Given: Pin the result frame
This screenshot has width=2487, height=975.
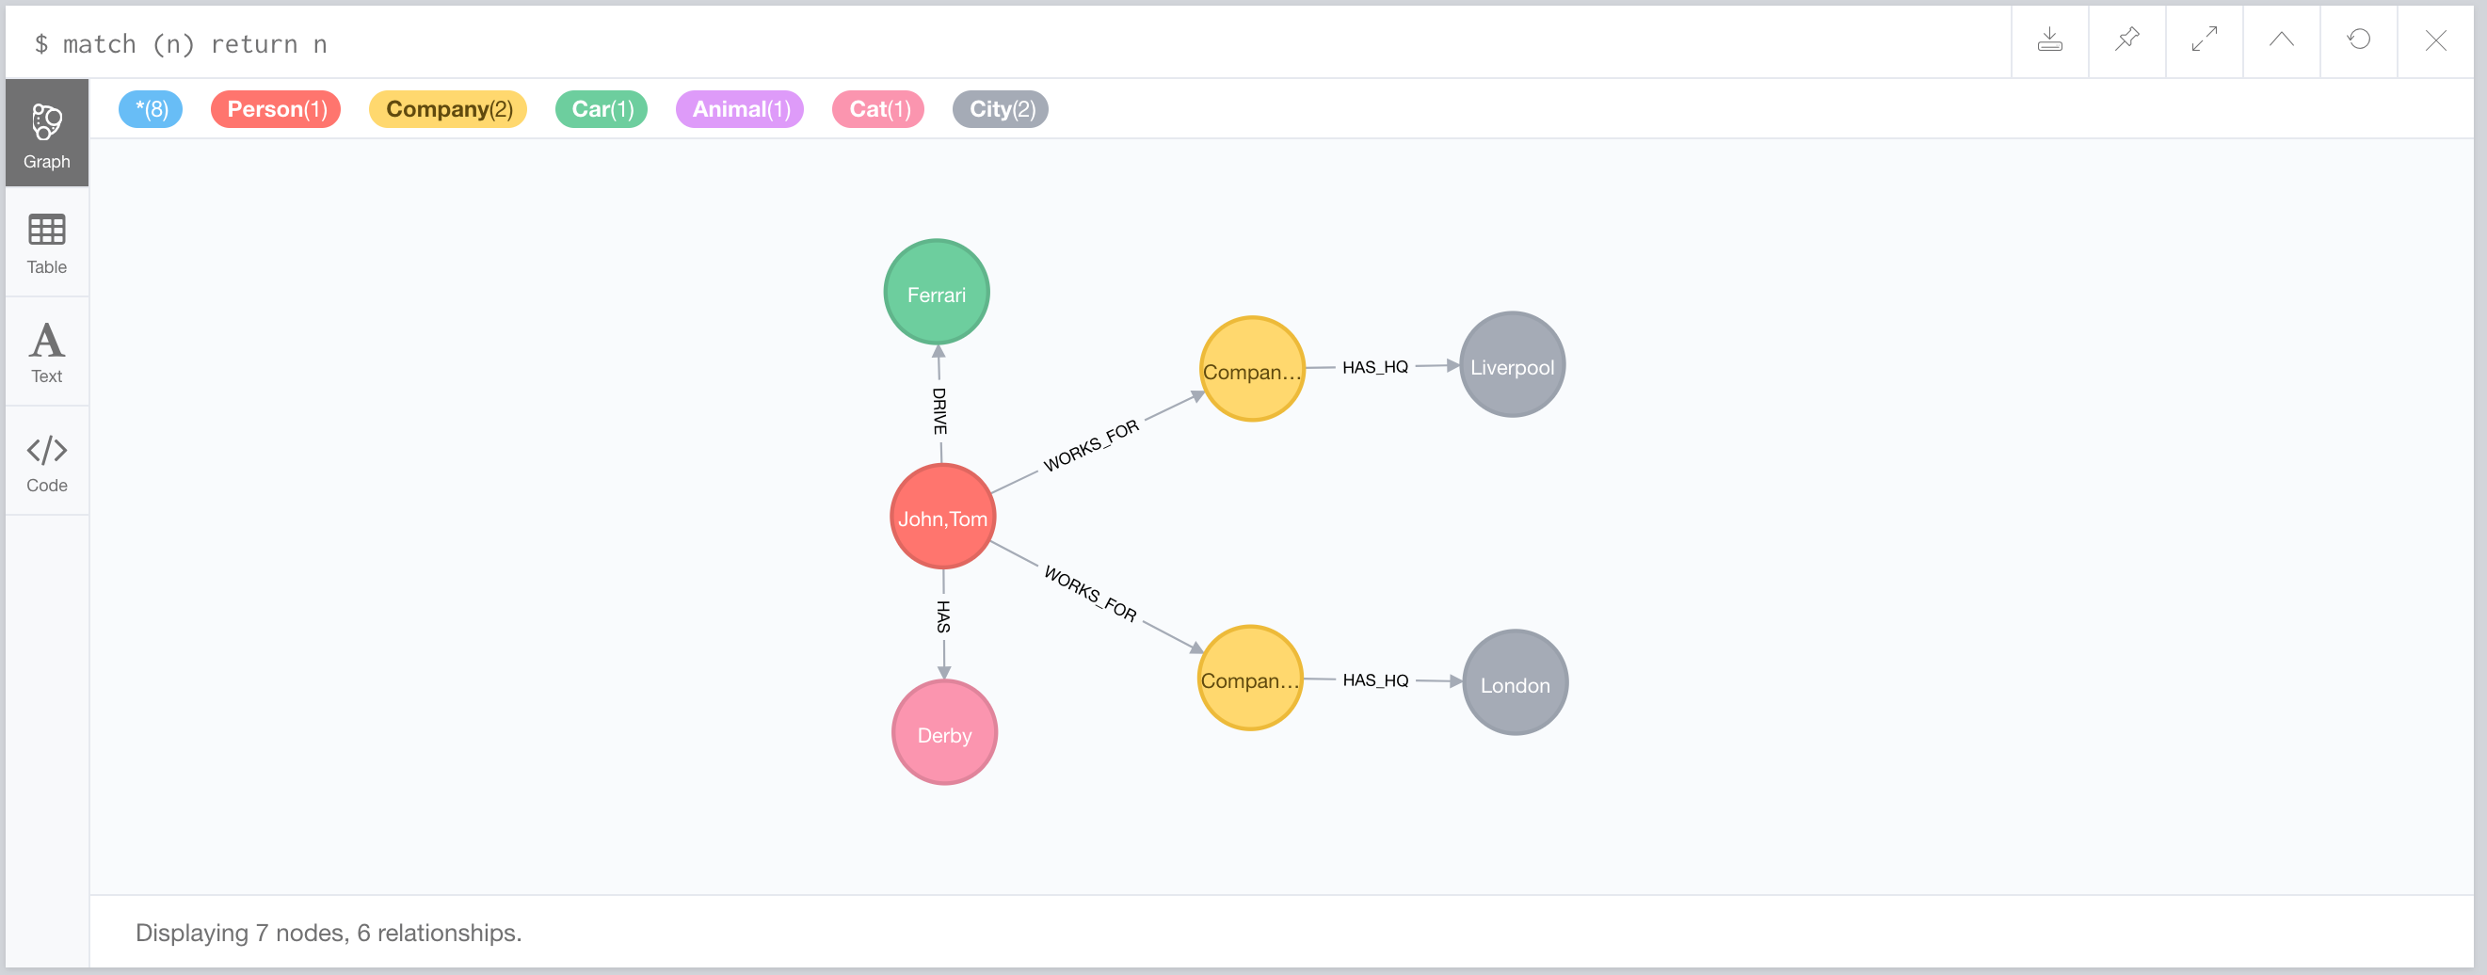Looking at the screenshot, I should tap(2126, 40).
